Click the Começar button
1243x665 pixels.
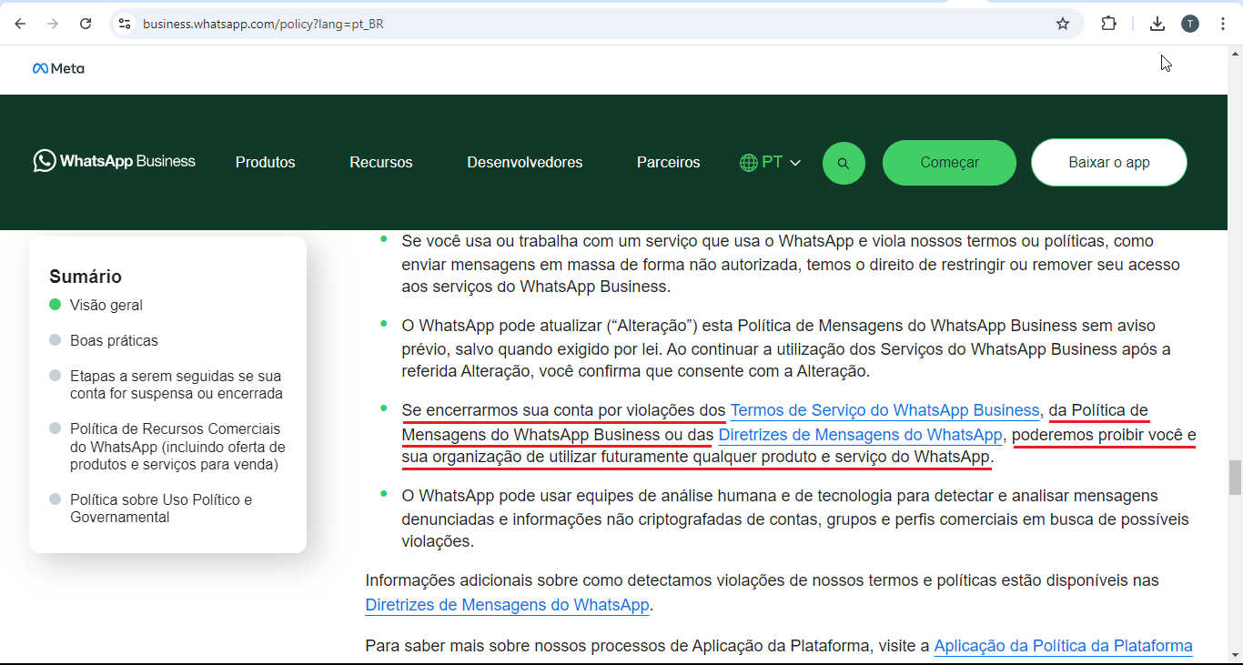click(949, 163)
